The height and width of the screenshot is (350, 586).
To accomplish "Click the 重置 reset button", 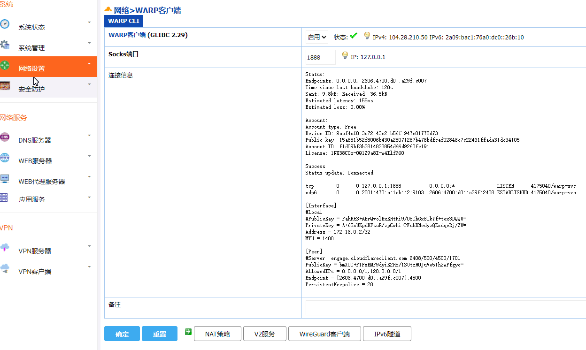I will click(160, 334).
